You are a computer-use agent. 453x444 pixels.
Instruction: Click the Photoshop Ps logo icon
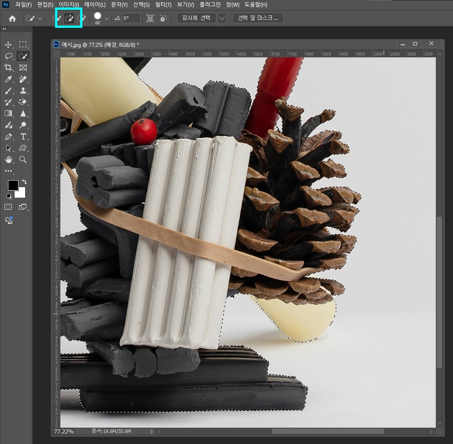coord(5,4)
